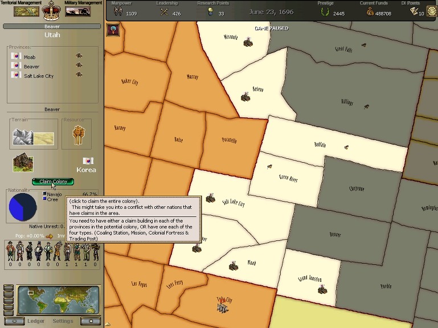Select the Pueblo province on map

[x=386, y=286]
